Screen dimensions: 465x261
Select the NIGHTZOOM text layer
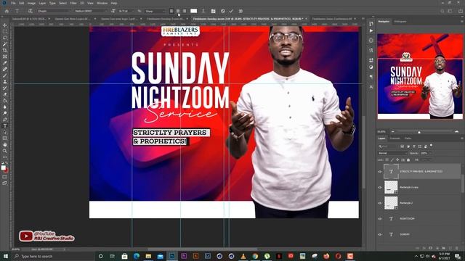[x=422, y=219]
